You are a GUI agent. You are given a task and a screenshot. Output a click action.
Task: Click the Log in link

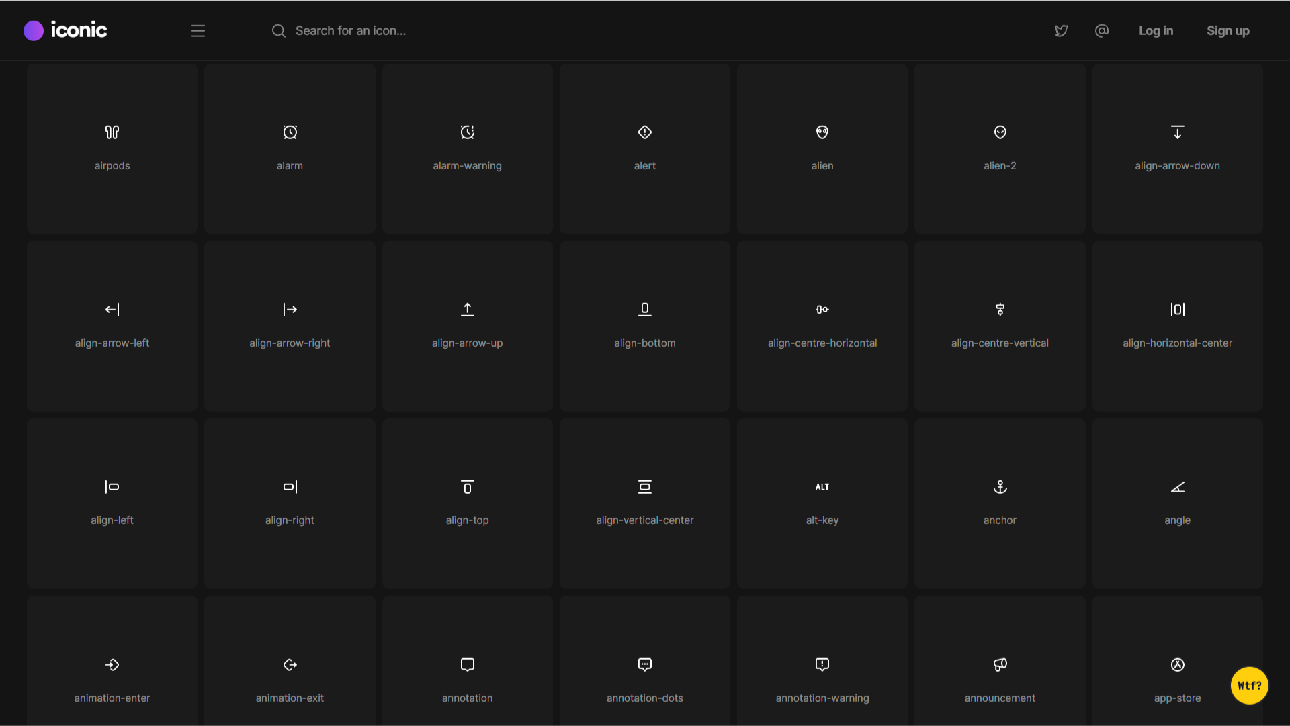pyautogui.click(x=1156, y=31)
